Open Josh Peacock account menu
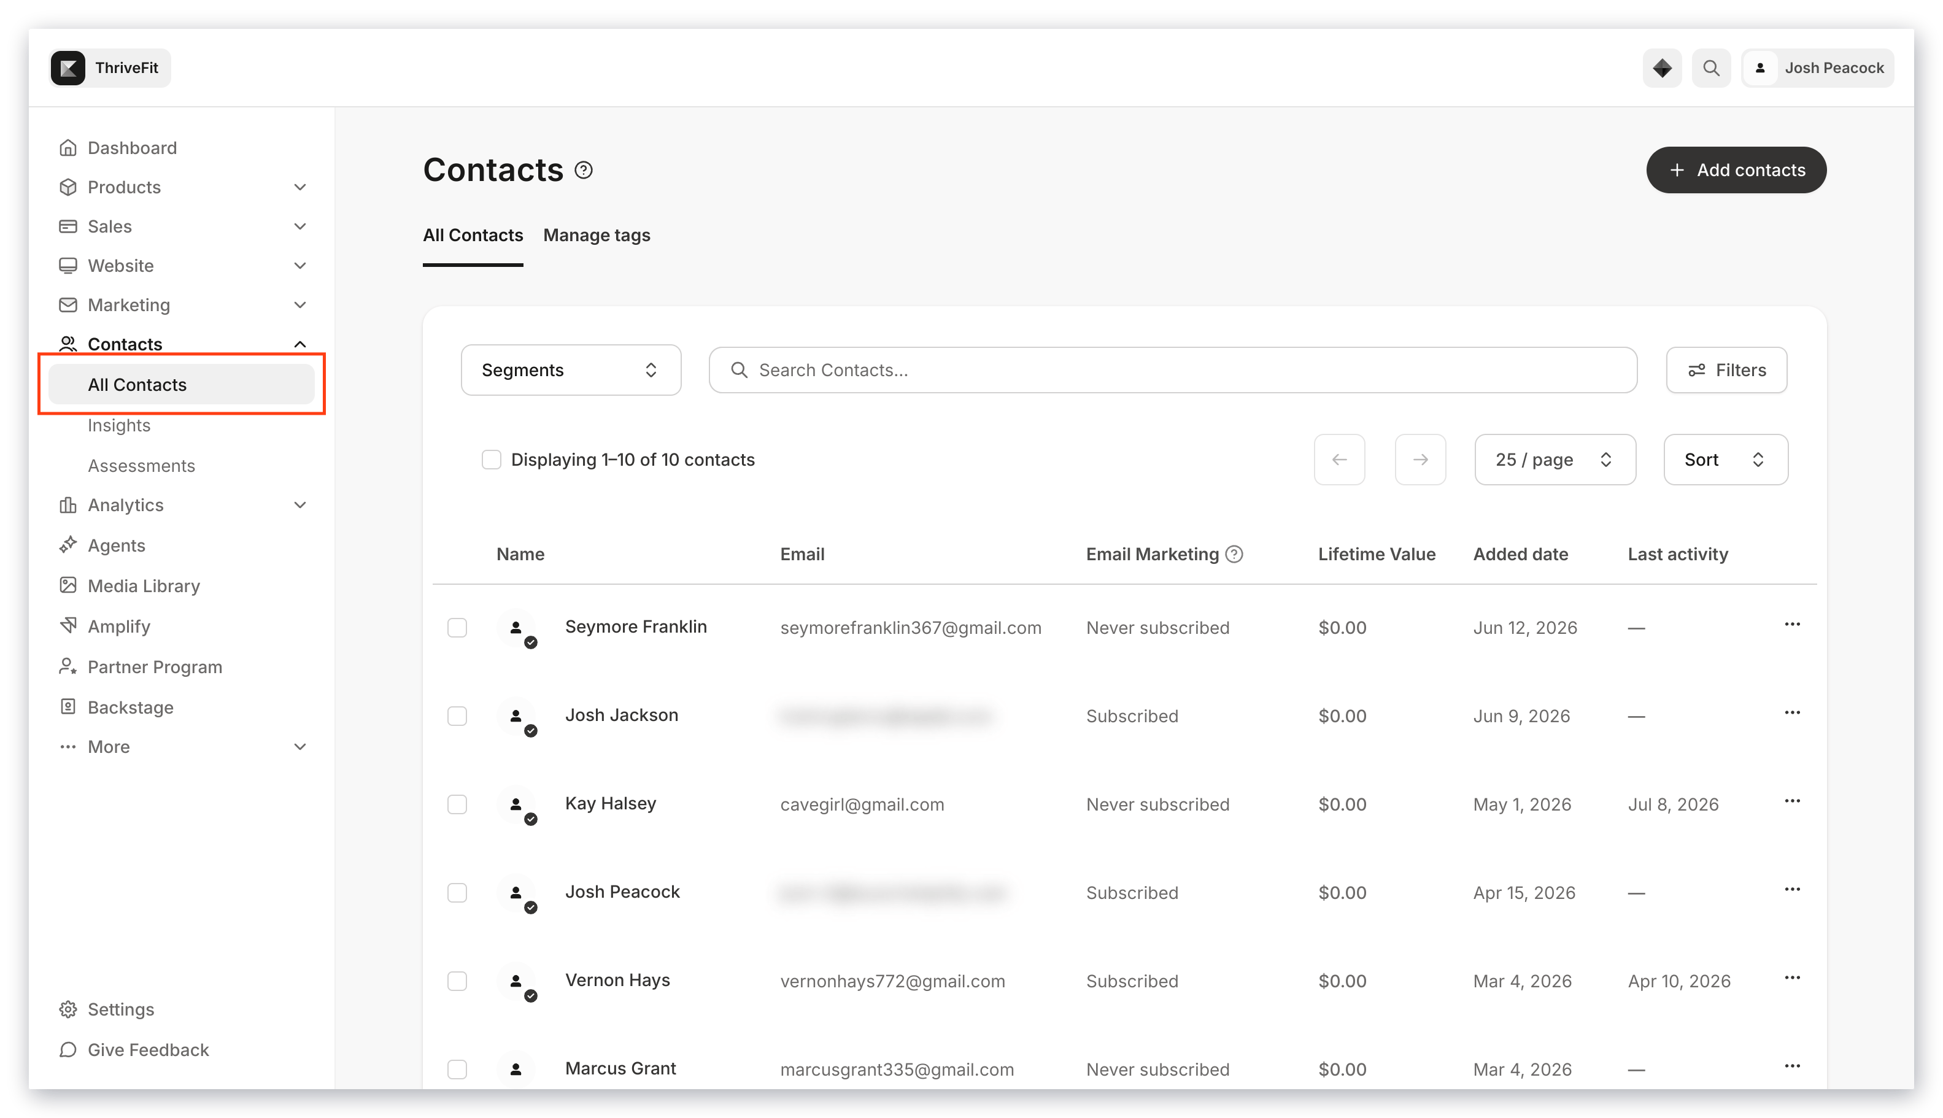1943x1118 pixels. [1818, 68]
